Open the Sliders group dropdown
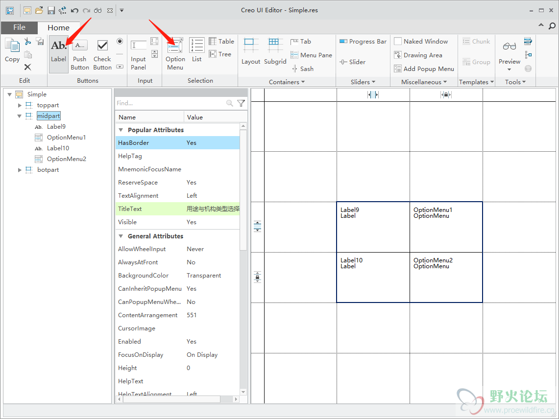Image resolution: width=559 pixels, height=419 pixels. (x=363, y=82)
